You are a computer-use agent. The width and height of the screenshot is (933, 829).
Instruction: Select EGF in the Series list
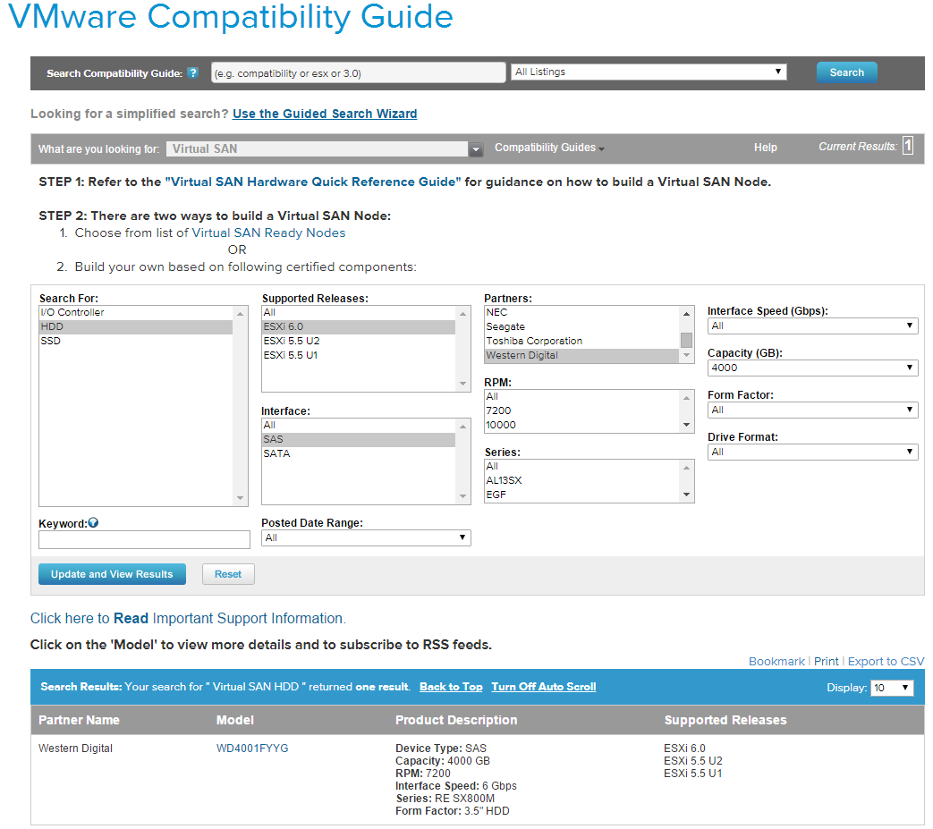tap(582, 495)
